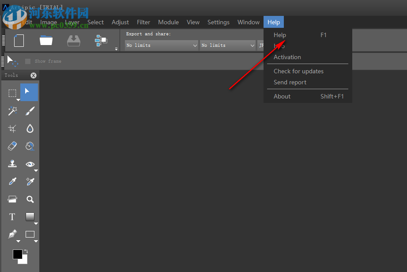Viewport: 407px width, 272px height.
Task: Pick the straighten horizon tool
Action: click(x=12, y=199)
